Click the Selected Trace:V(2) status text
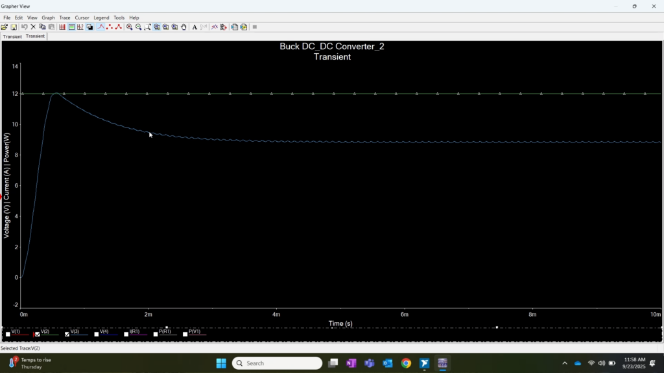This screenshot has width=664, height=373. point(19,348)
